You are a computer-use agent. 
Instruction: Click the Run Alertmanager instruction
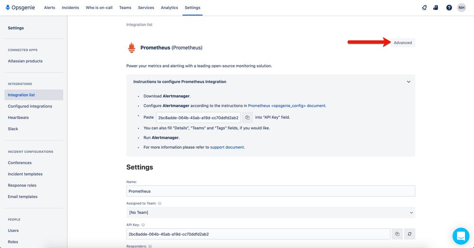[x=161, y=137]
